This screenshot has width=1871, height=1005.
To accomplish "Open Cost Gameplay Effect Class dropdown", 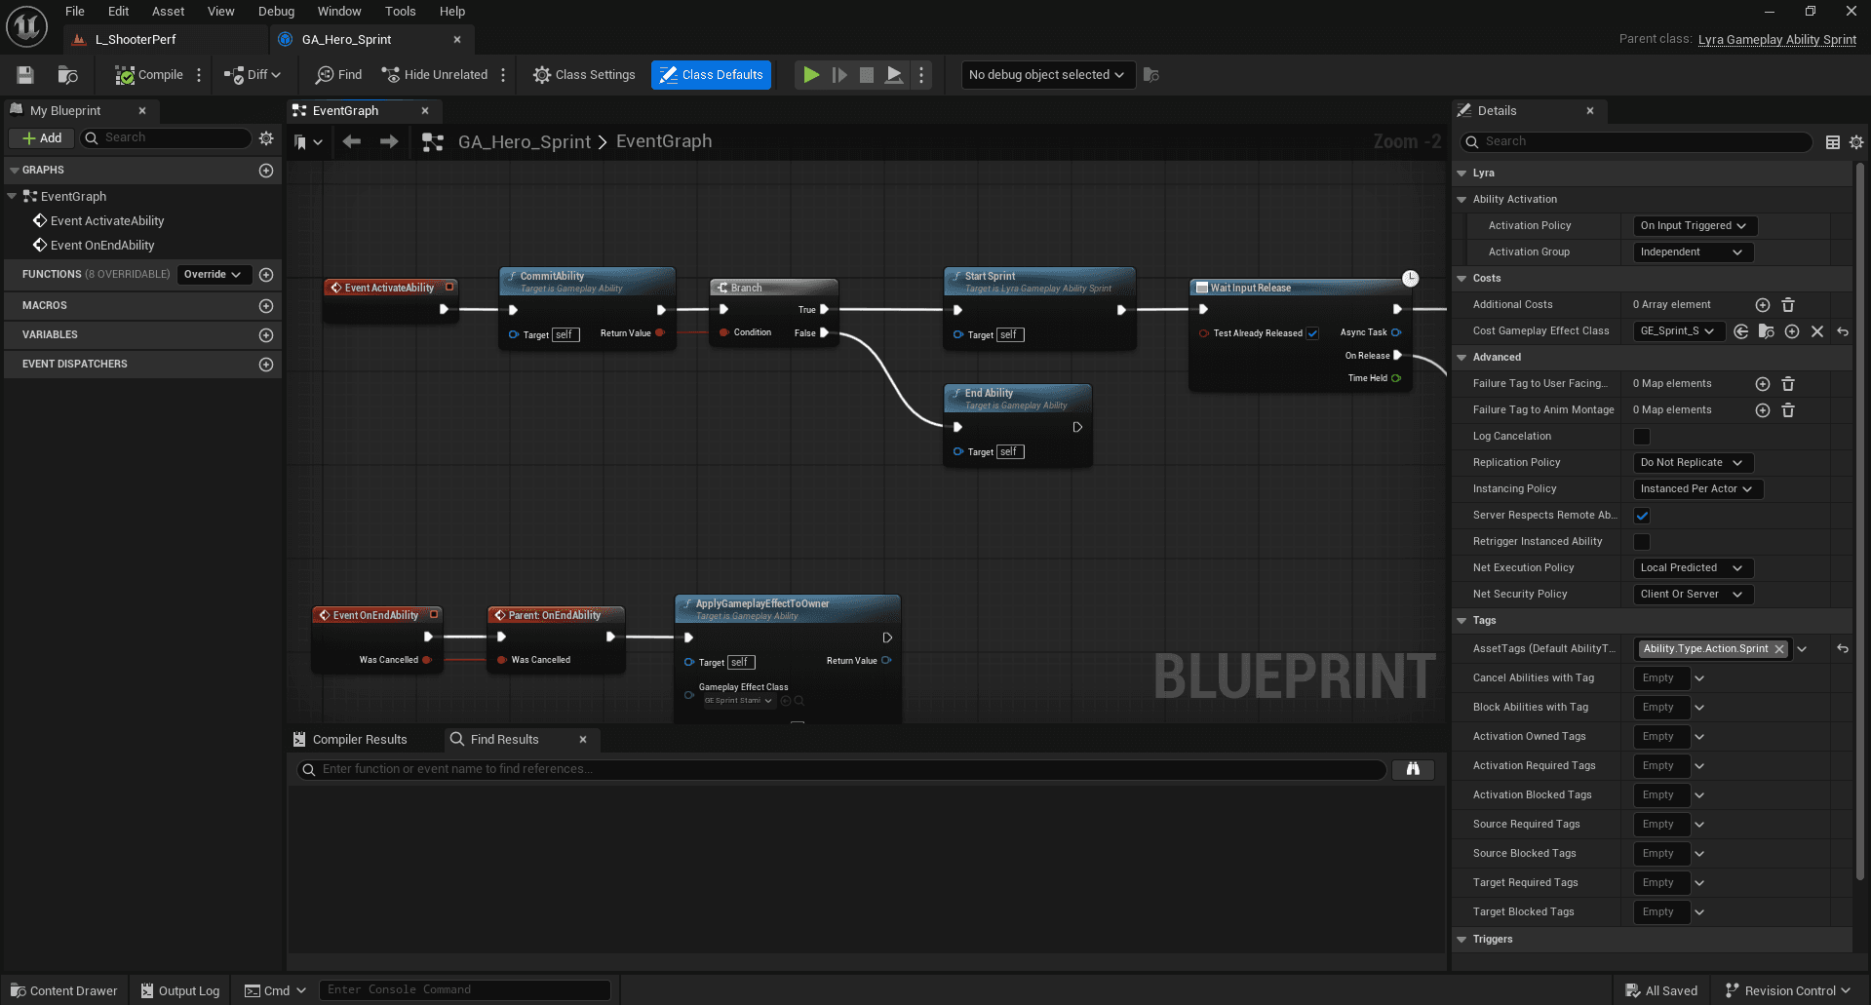I will point(1678,331).
